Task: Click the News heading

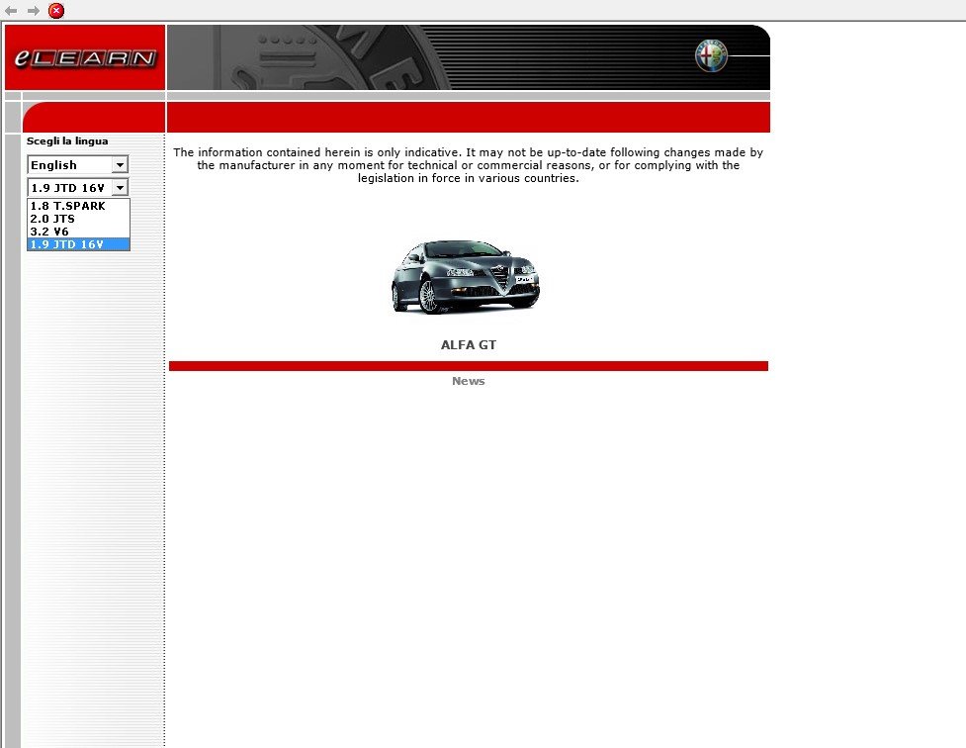Action: (469, 381)
